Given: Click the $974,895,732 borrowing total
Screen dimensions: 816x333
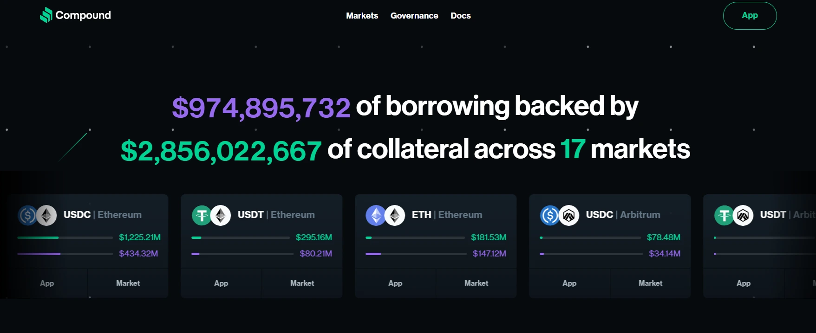Looking at the screenshot, I should point(261,108).
